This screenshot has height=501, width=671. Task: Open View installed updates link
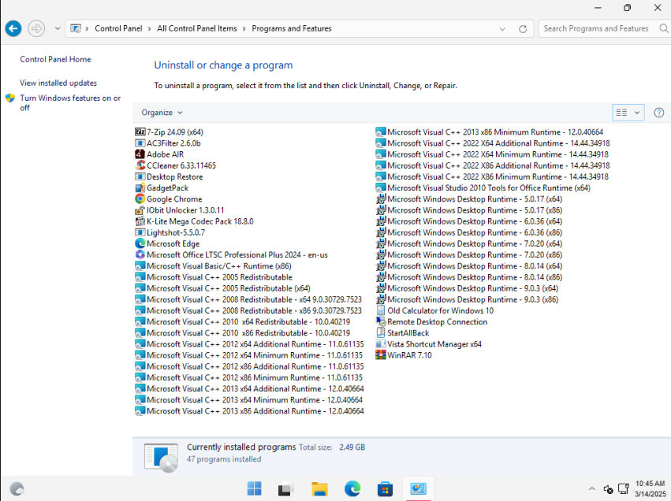58,83
